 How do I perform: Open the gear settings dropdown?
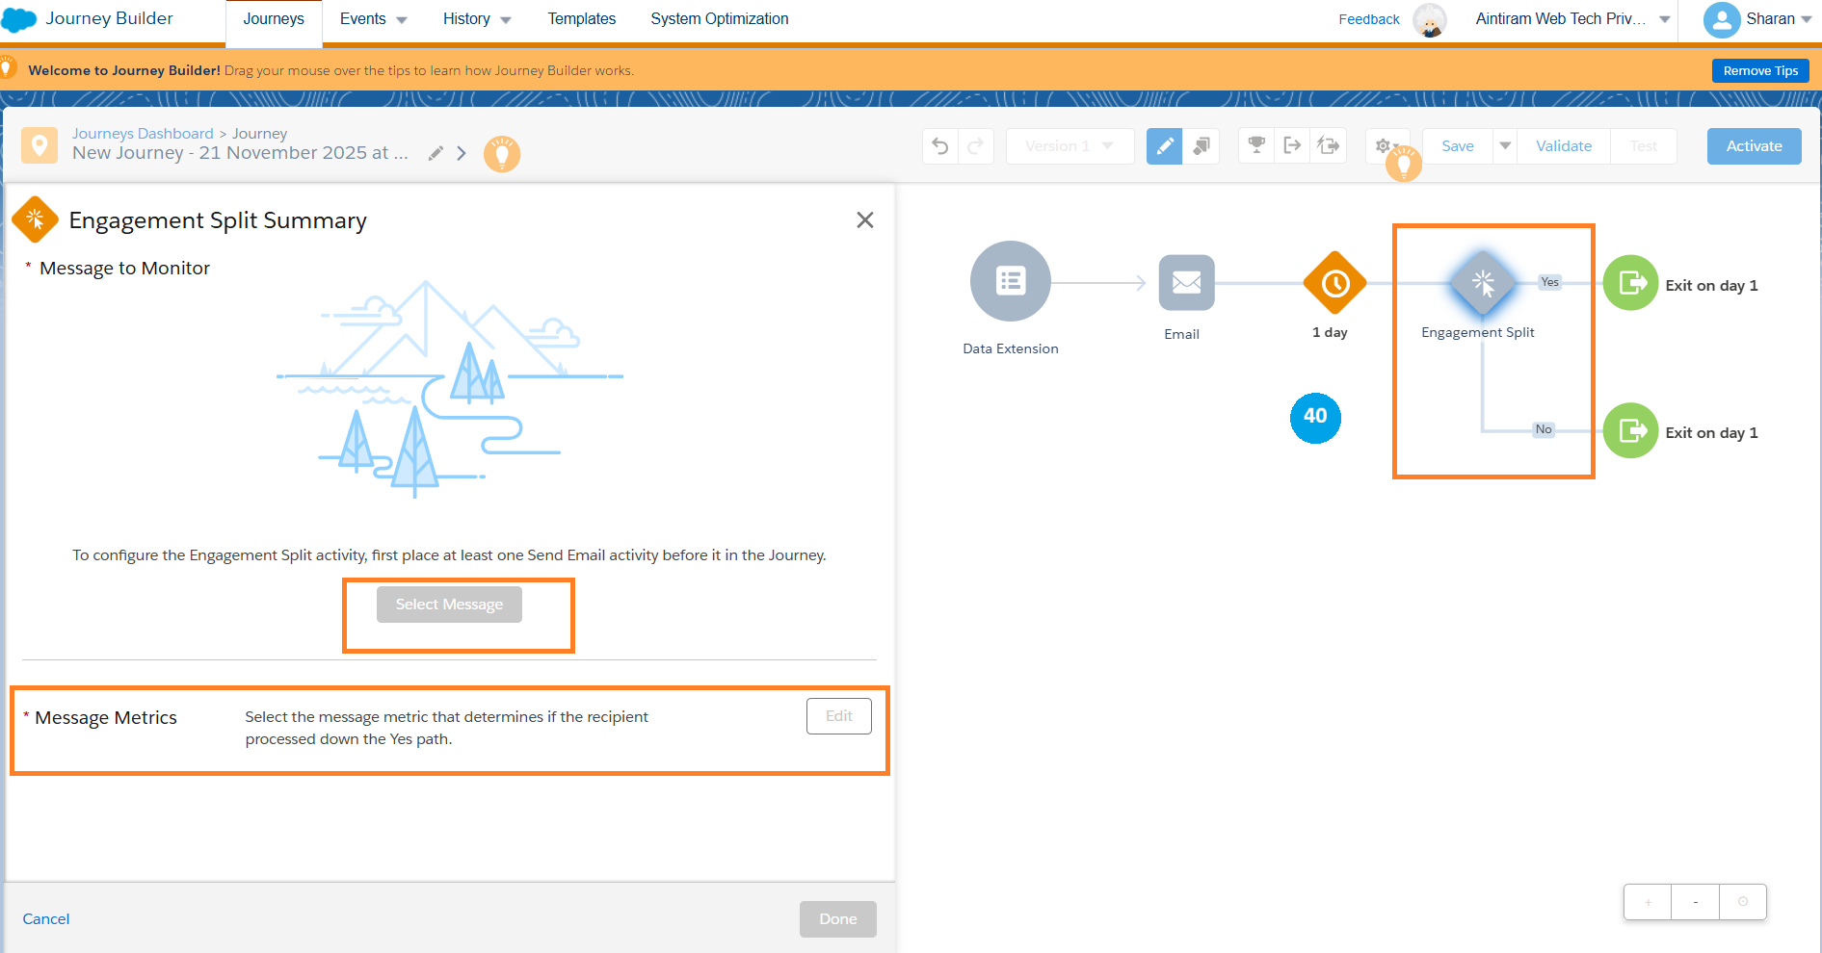point(1386,146)
